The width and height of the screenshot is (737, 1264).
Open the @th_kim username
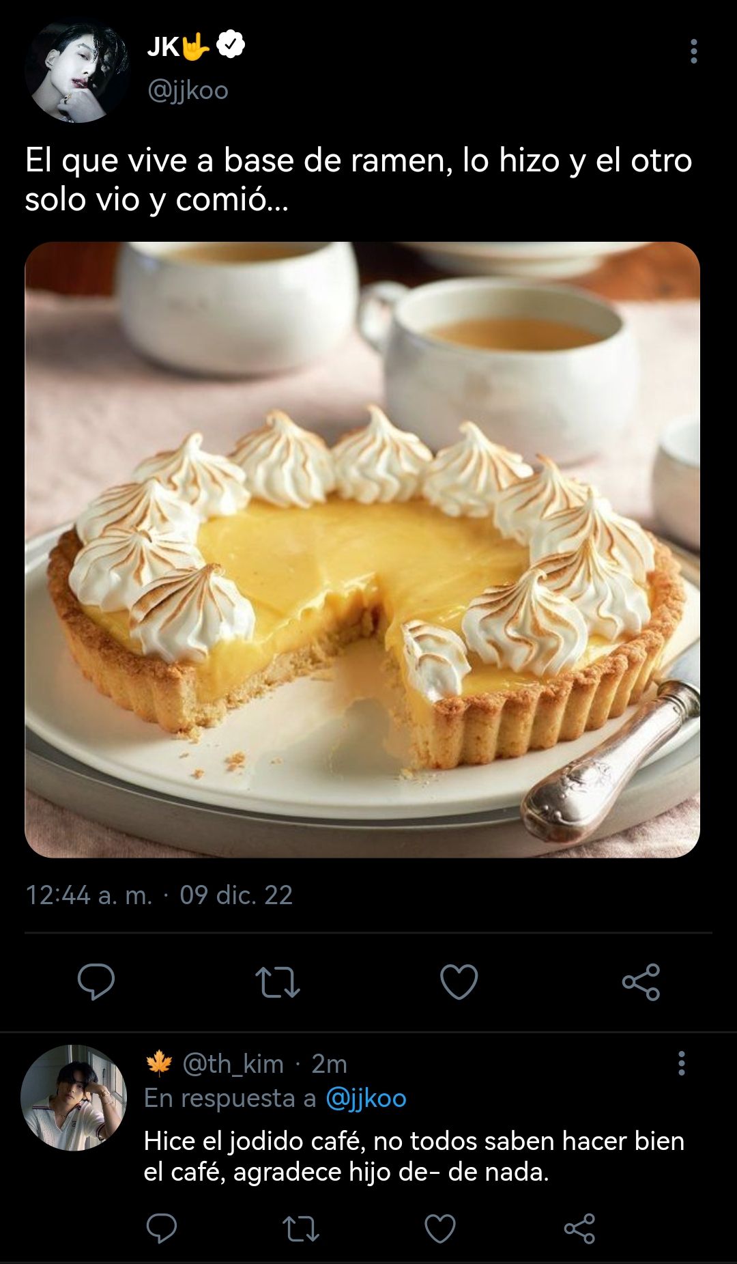click(233, 1064)
